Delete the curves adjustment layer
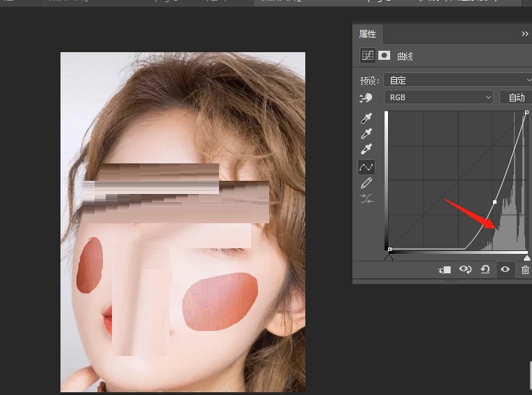 pyautogui.click(x=525, y=270)
